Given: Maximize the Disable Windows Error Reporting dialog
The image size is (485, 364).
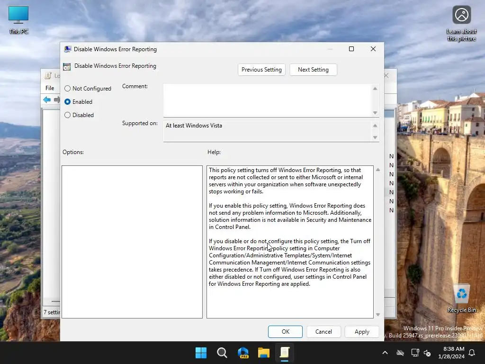Looking at the screenshot, I should 351,49.
